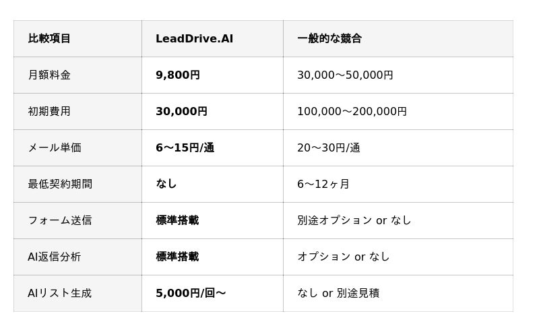Select 標準搭載 in the AI返信分析 row
539x332 pixels.
pos(177,257)
